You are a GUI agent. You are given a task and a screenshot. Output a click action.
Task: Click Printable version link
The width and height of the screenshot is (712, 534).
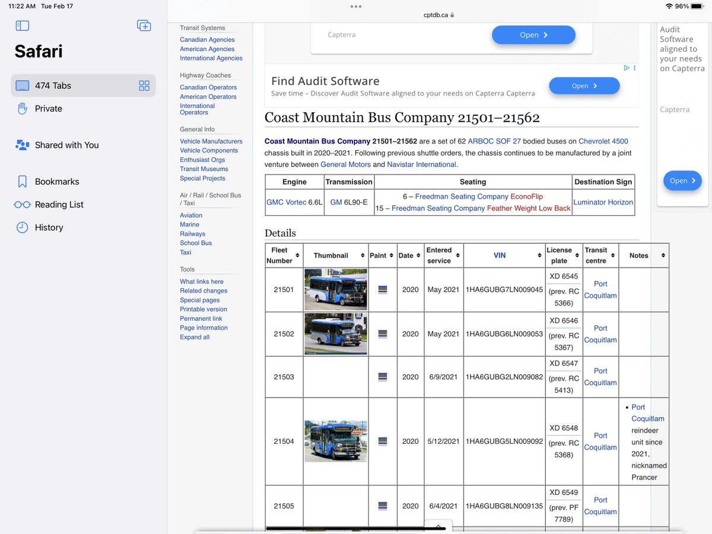coord(204,309)
